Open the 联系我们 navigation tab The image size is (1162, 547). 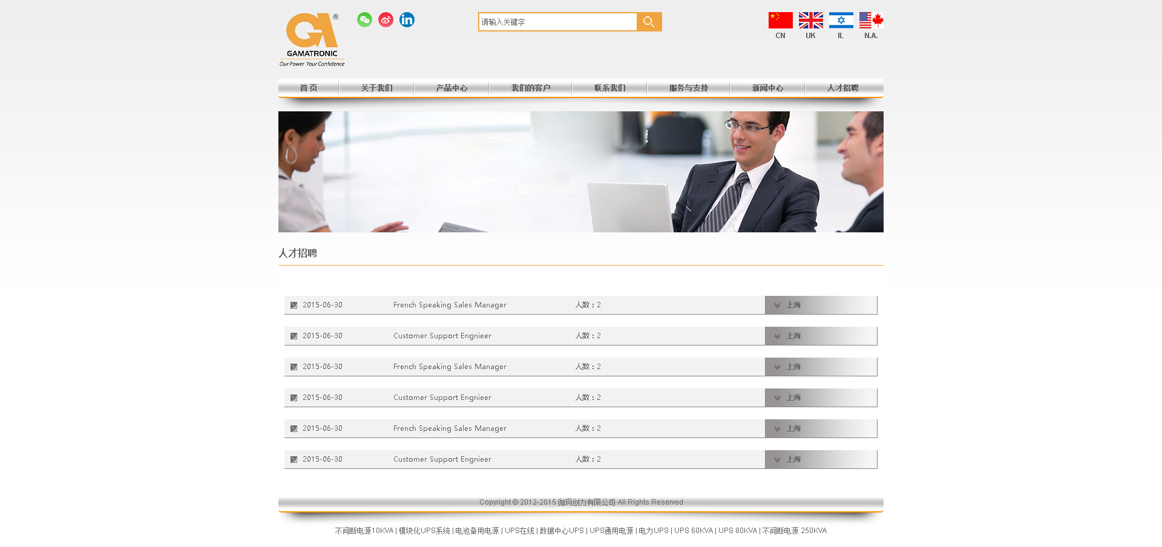click(609, 88)
